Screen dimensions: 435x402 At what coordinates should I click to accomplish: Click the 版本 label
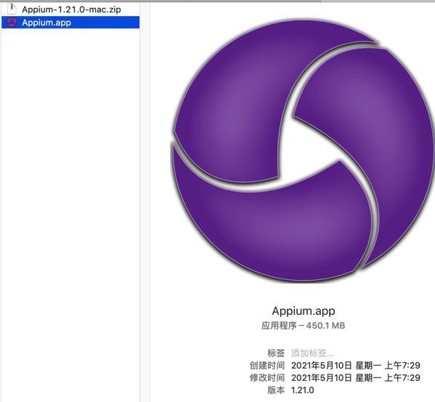pyautogui.click(x=276, y=390)
